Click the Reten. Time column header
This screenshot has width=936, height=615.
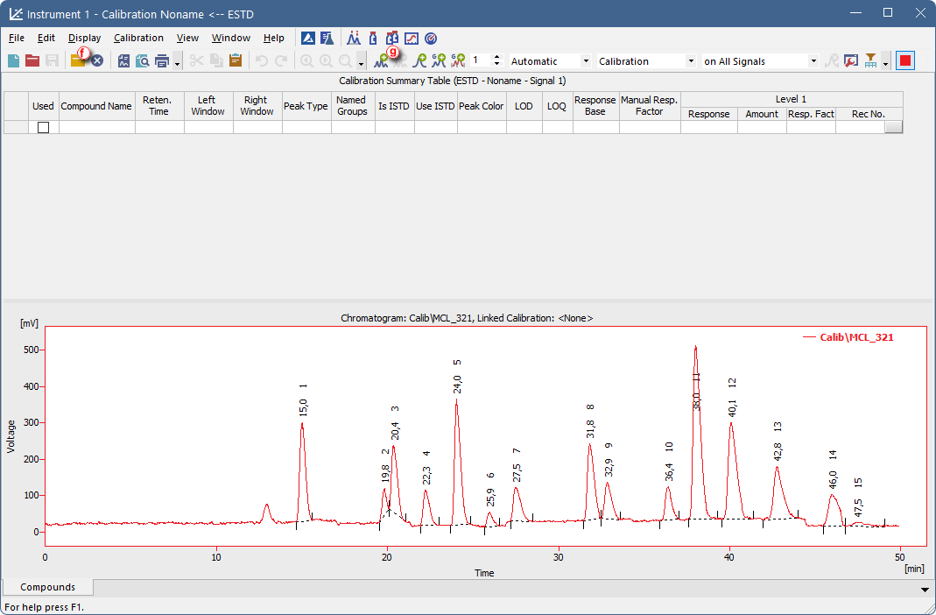point(158,106)
